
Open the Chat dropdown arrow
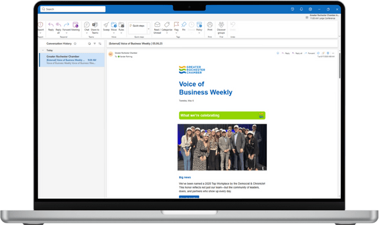click(x=87, y=33)
